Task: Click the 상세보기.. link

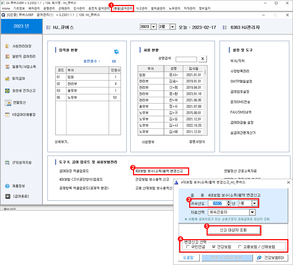Action: (62, 142)
